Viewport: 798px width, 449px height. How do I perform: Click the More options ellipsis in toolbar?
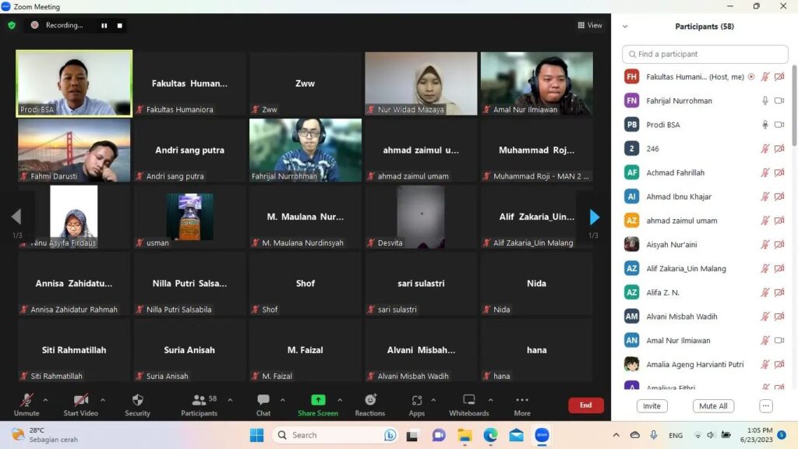pos(522,401)
